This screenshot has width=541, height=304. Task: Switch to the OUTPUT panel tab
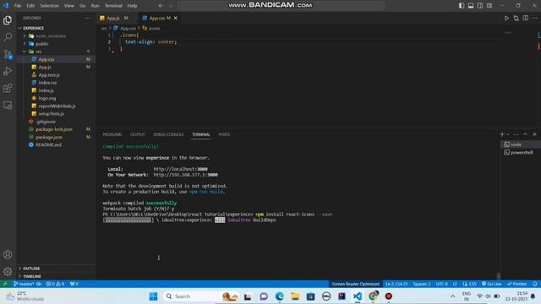pos(137,134)
